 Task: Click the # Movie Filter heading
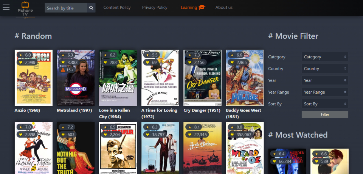pyautogui.click(x=293, y=36)
